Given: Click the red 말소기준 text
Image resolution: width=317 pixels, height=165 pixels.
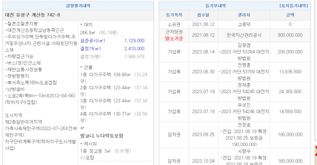Looking at the screenshot, I should 174,38.
